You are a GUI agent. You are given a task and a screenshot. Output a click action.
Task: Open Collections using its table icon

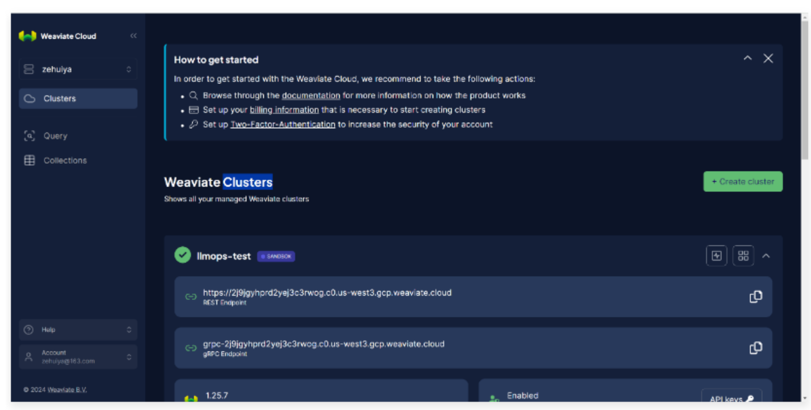[x=29, y=160]
